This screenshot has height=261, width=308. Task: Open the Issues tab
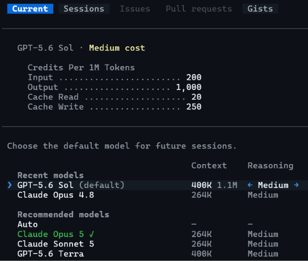[x=135, y=9]
